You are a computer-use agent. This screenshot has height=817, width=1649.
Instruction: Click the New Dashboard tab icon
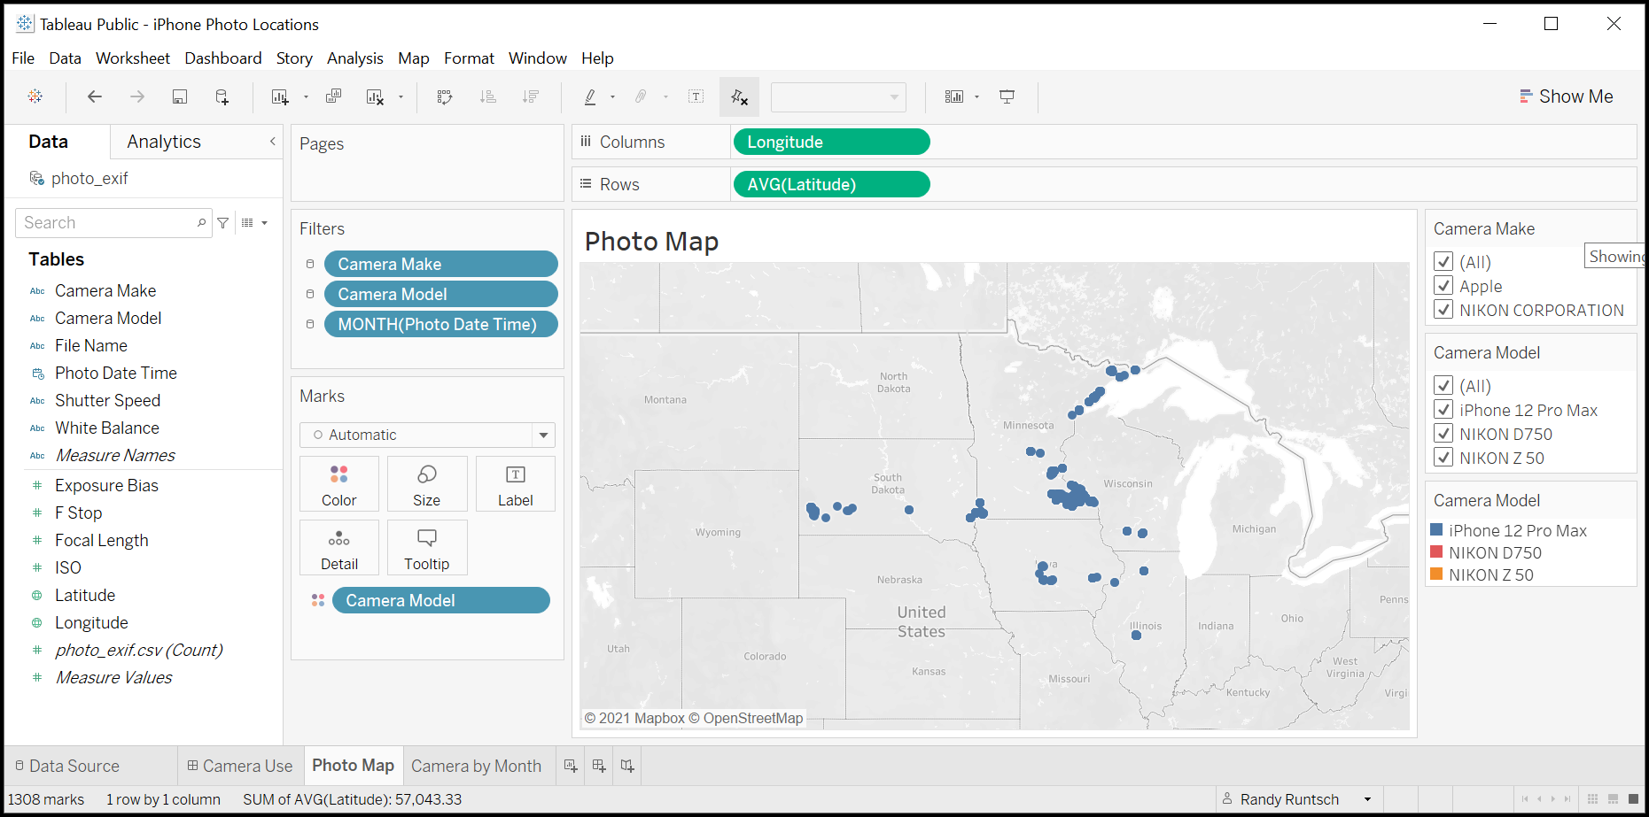pos(599,766)
